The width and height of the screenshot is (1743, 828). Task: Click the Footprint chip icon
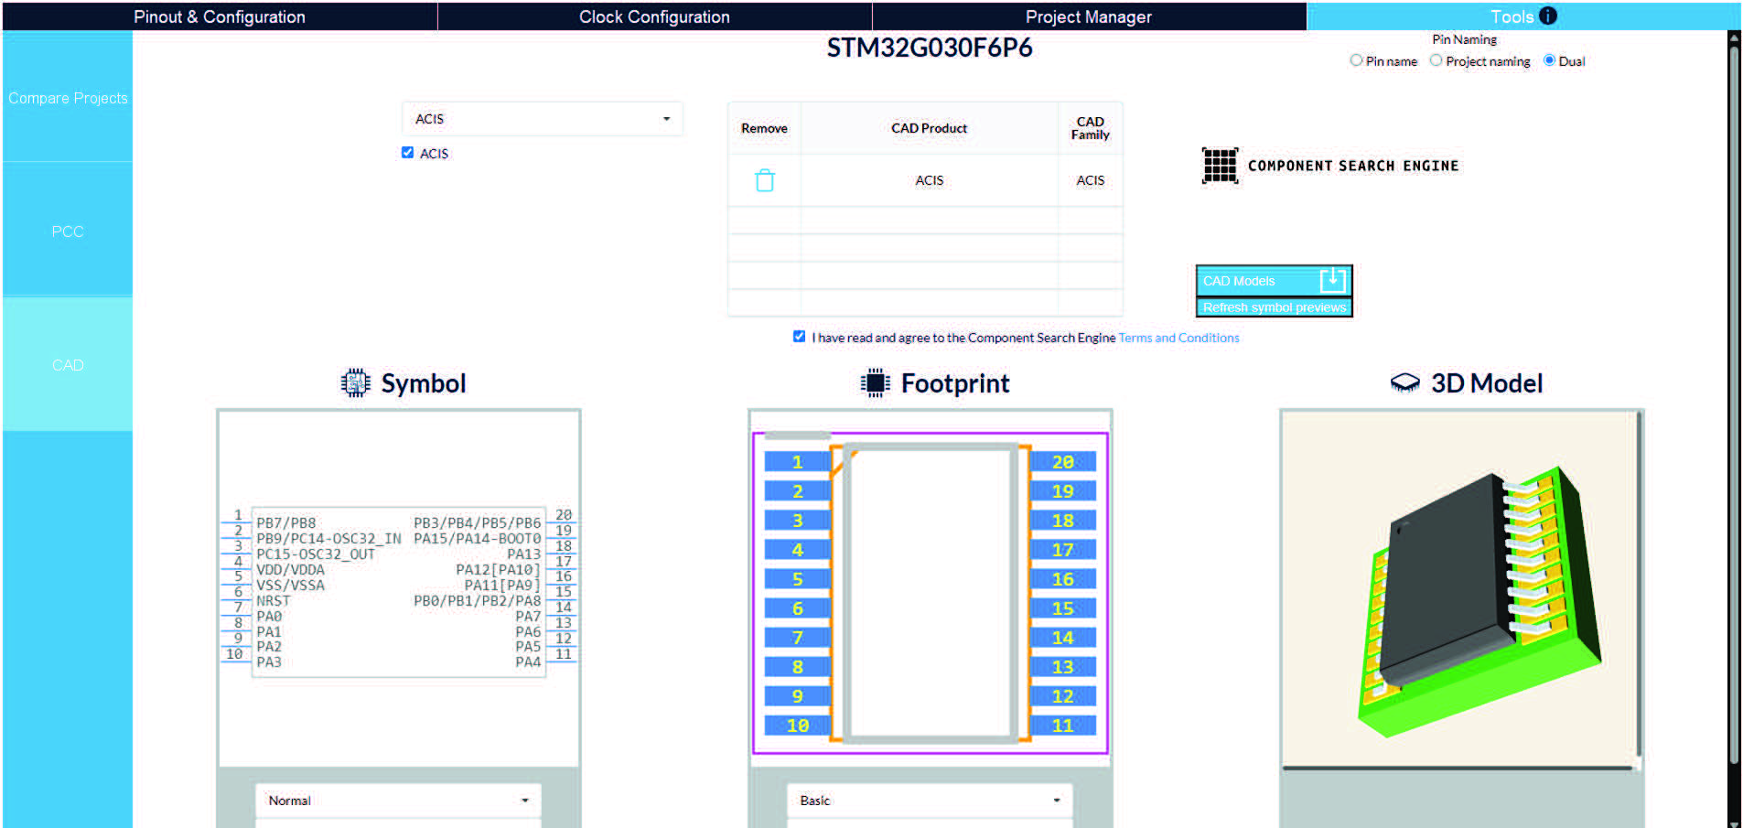pyautogui.click(x=876, y=382)
